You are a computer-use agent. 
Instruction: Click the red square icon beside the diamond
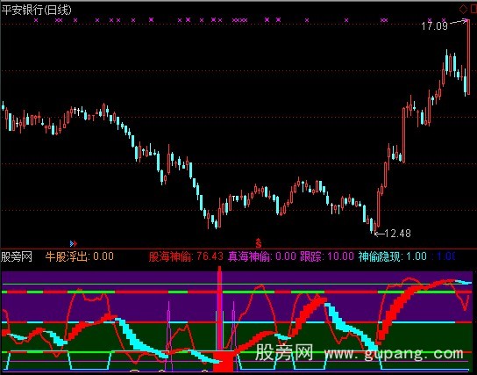click(x=473, y=10)
